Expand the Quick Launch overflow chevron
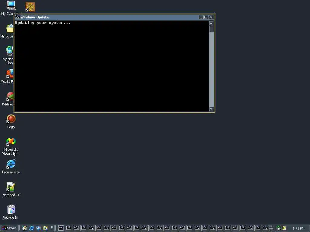Screen dimensions: 310x232 click(x=52, y=227)
